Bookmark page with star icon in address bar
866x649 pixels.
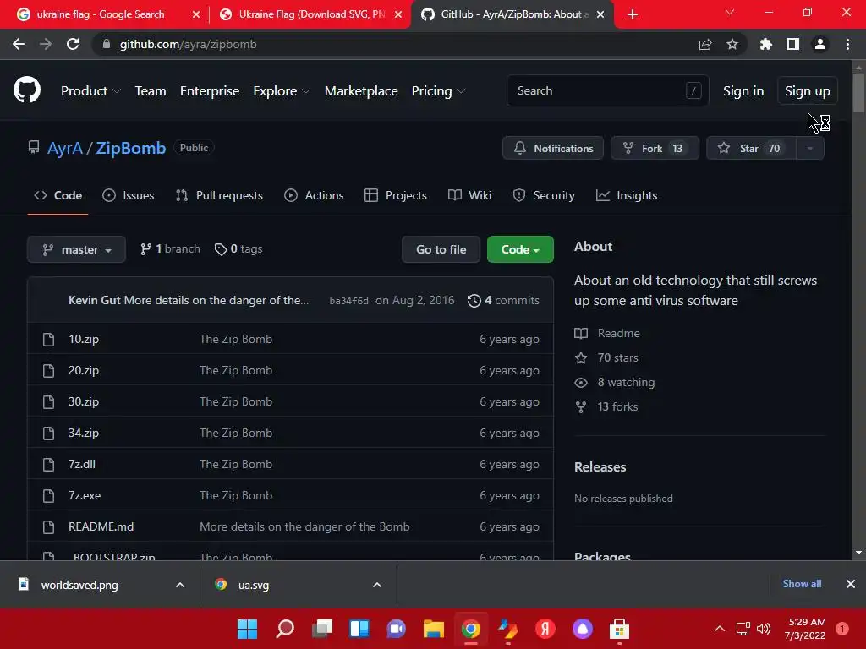pyautogui.click(x=732, y=44)
